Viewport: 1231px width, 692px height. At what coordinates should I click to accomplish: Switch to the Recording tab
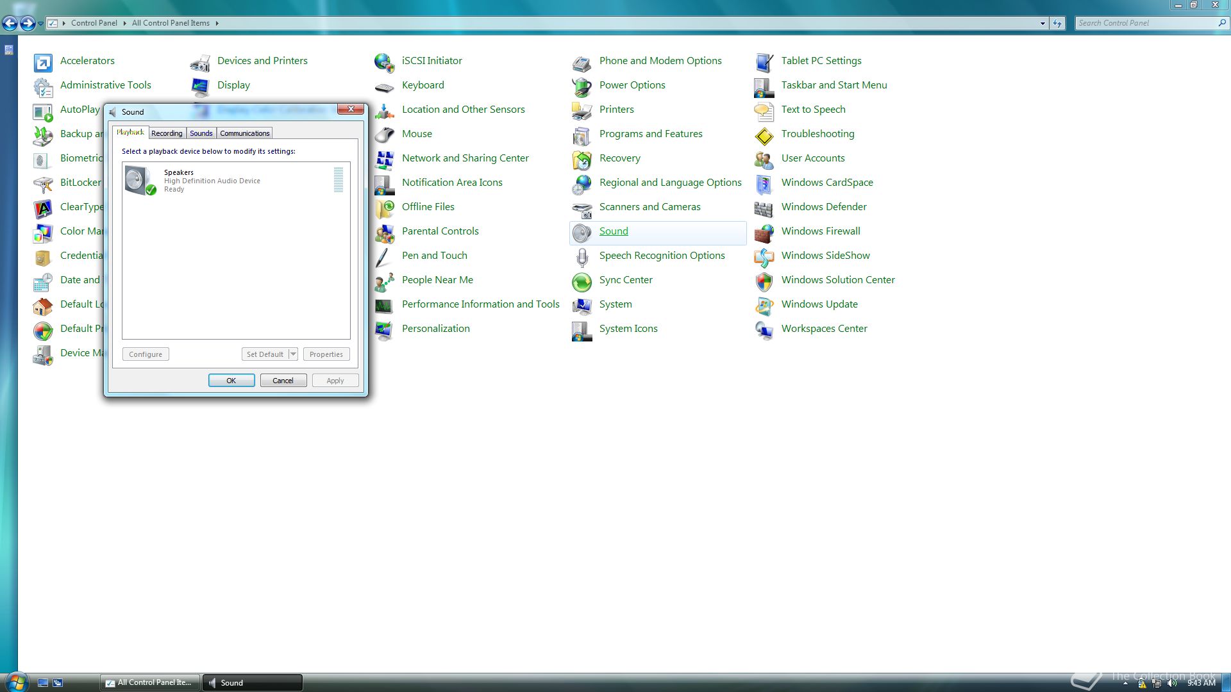[167, 133]
